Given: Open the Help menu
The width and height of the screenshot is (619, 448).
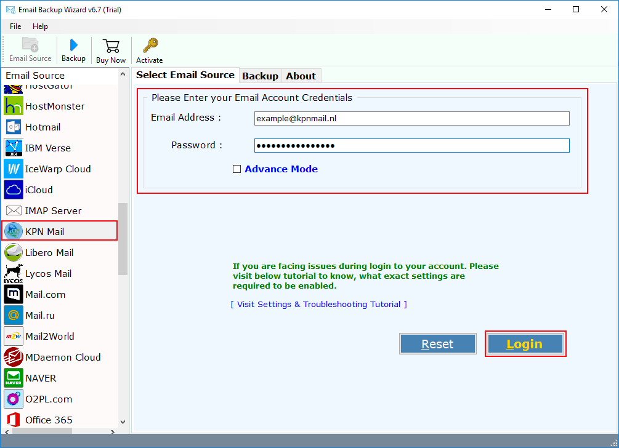Looking at the screenshot, I should point(40,26).
